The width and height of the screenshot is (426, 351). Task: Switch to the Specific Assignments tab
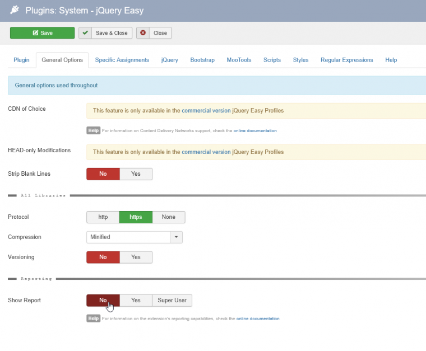(122, 60)
